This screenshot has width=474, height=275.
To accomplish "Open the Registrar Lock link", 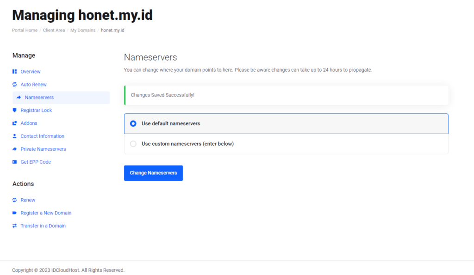I will pyautogui.click(x=36, y=110).
